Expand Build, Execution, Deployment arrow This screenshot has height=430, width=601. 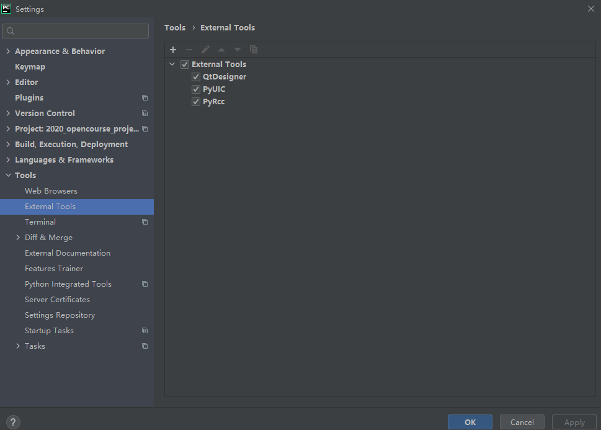point(8,144)
